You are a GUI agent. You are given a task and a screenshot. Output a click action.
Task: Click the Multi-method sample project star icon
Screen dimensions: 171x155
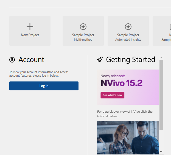click(83, 27)
